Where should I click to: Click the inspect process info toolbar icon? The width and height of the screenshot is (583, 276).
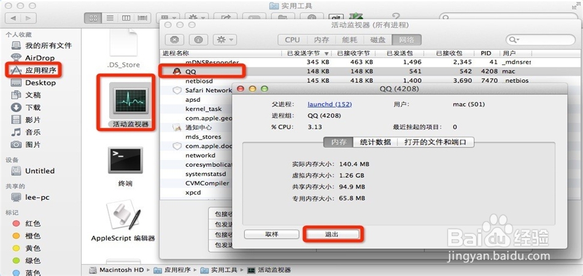198,40
